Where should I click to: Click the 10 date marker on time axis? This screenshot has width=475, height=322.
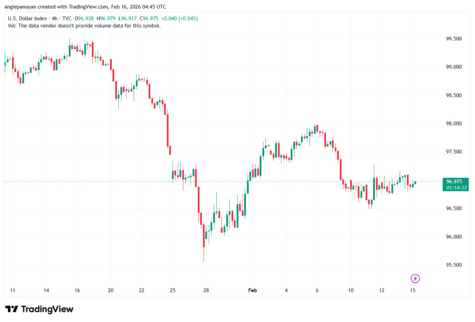(x=351, y=291)
